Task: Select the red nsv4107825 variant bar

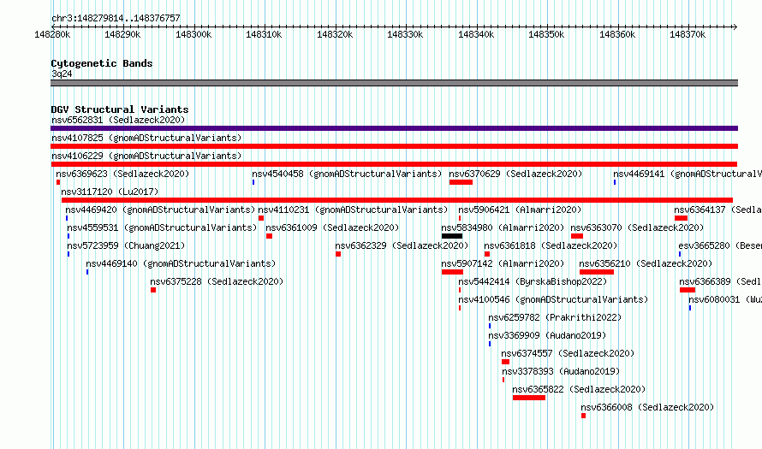Action: 394,146
